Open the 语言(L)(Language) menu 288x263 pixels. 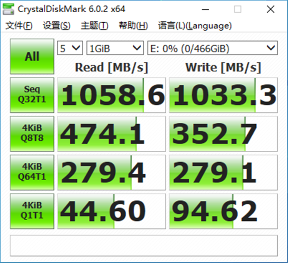195,26
